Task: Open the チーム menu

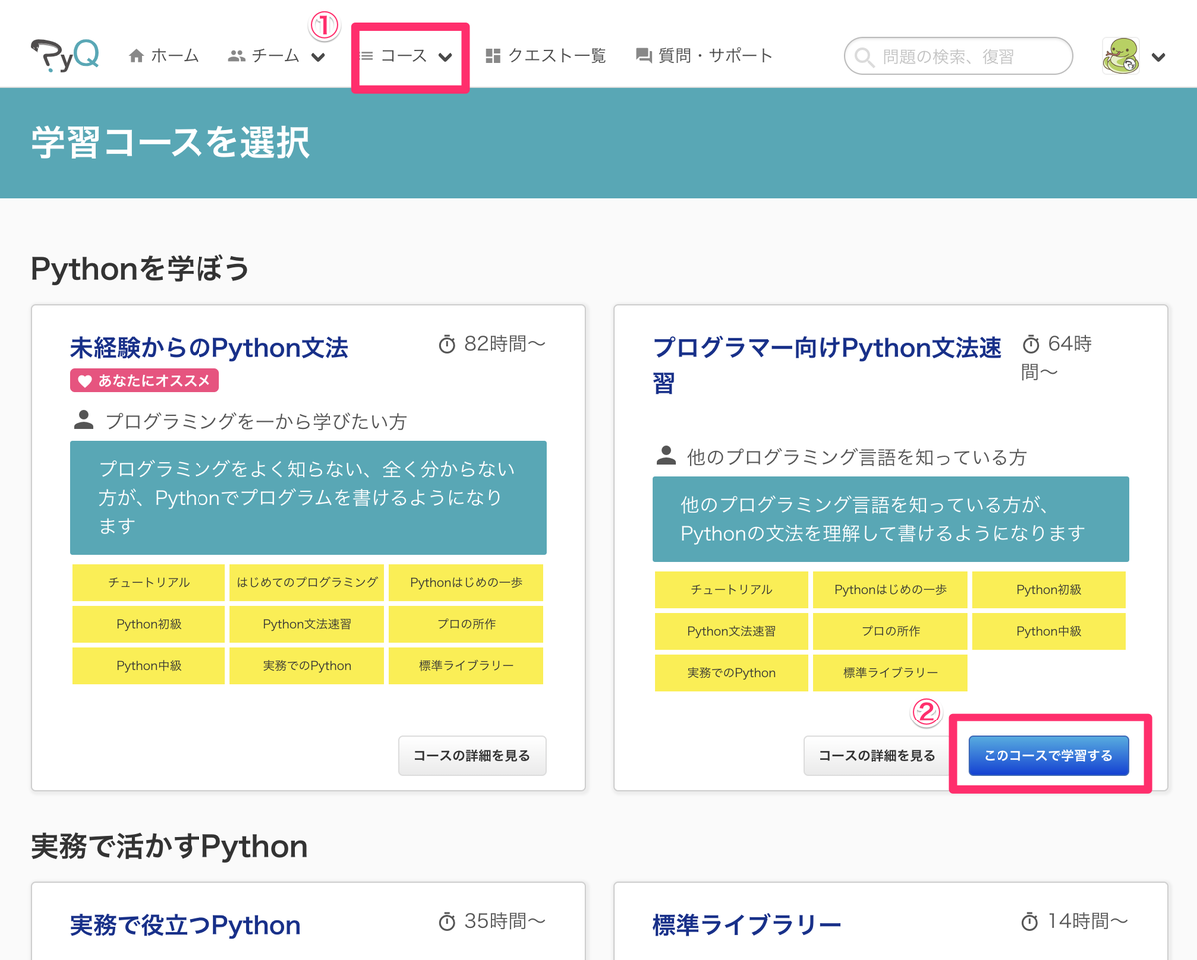Action: pos(276,56)
